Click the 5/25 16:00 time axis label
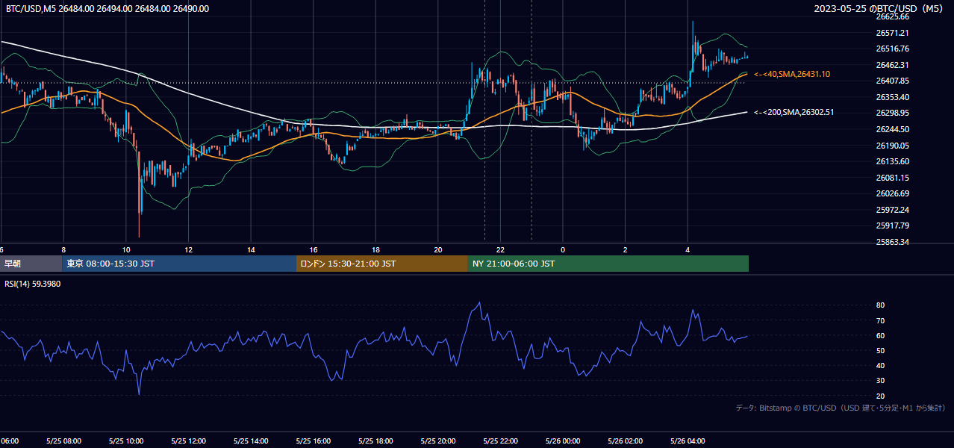Screen dimensions: 954x448 pyautogui.click(x=313, y=441)
